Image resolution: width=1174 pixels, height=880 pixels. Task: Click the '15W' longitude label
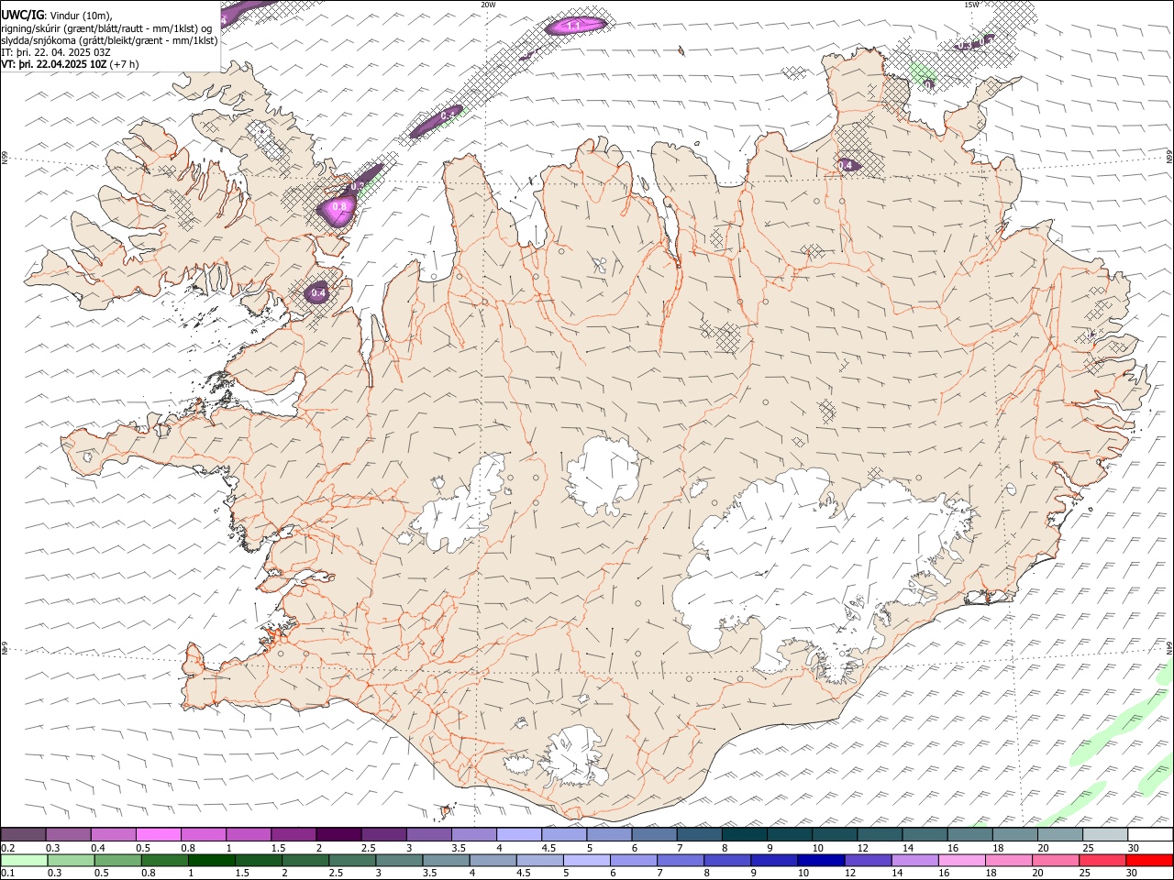(971, 5)
